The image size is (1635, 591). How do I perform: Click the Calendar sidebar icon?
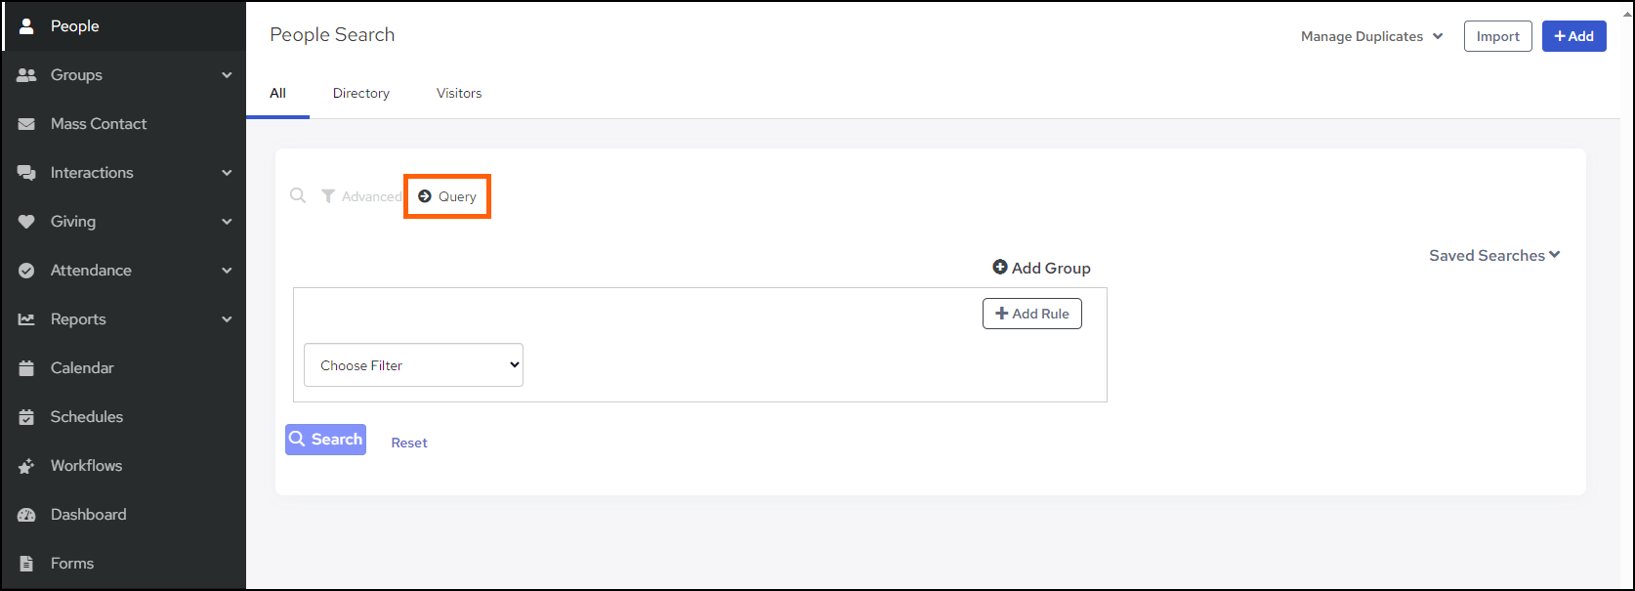pos(26,368)
